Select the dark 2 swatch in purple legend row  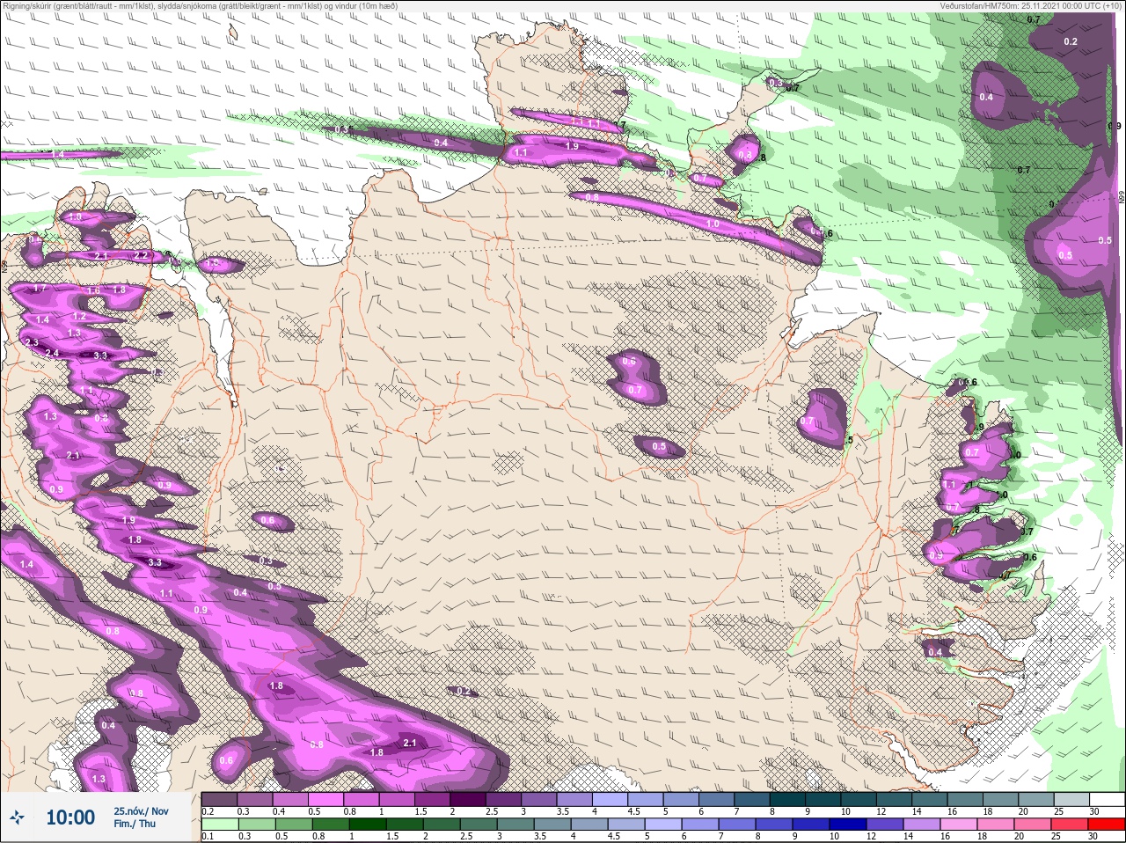[x=470, y=799]
